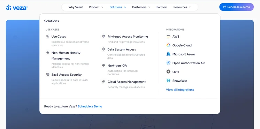This screenshot has height=129, width=260.
Task: Click the Data System Access database icon
Action: [x=104, y=49]
